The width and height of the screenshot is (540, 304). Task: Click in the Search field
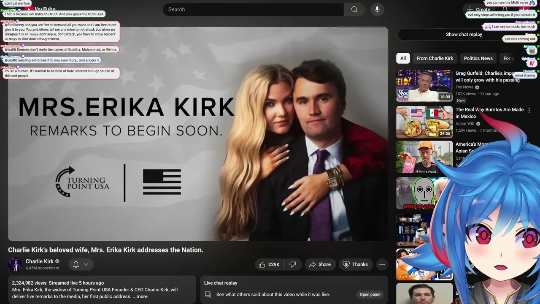[x=253, y=9]
